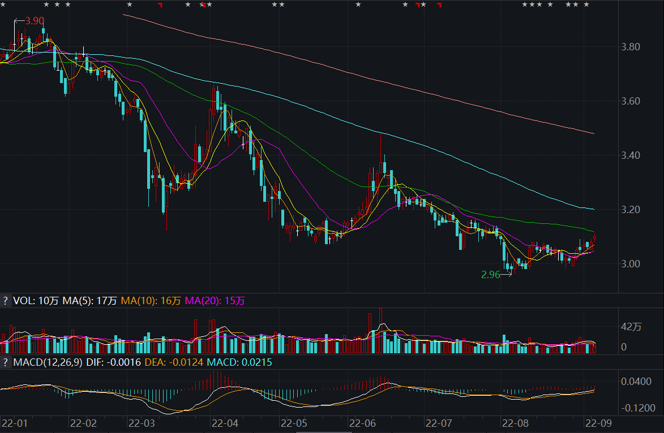
Task: Select the 22-08 date on time axis
Action: pyautogui.click(x=515, y=423)
